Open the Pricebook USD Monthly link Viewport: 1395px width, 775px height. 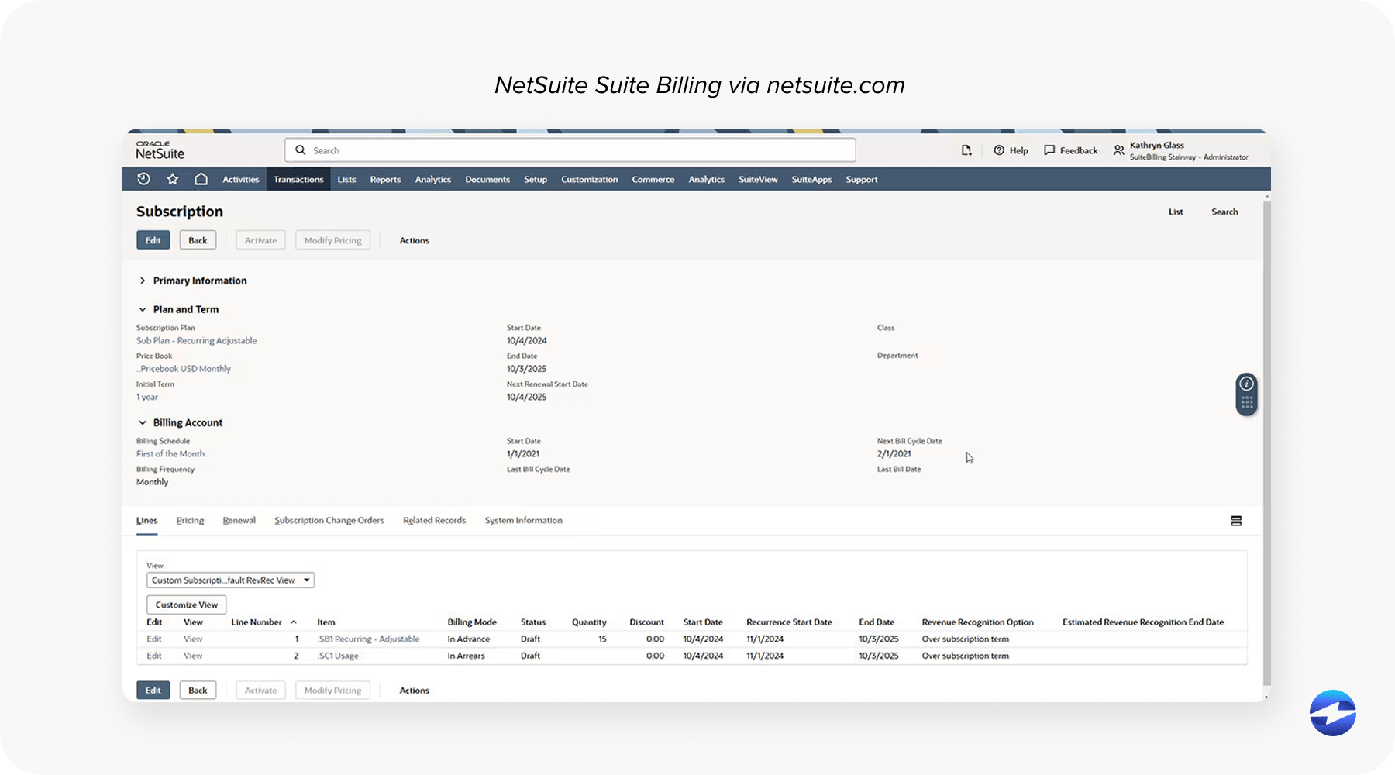tap(184, 369)
